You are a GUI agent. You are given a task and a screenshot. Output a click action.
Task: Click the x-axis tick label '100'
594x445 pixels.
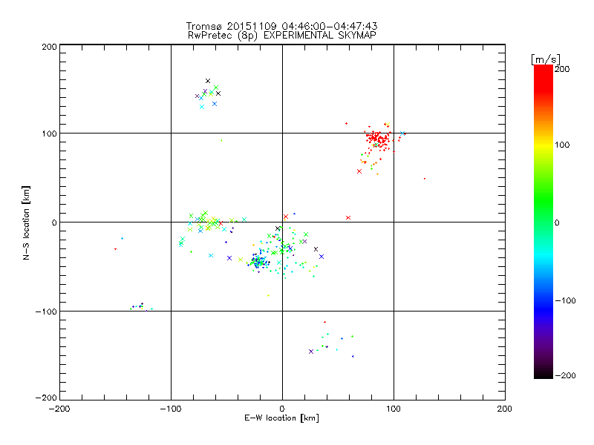click(394, 409)
